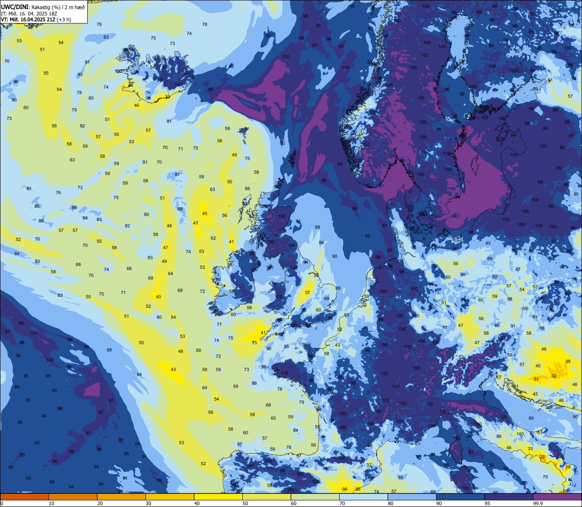Click the pale yellow 50–60 legend swatch
Screen dimensions: 582x507
[266, 497]
